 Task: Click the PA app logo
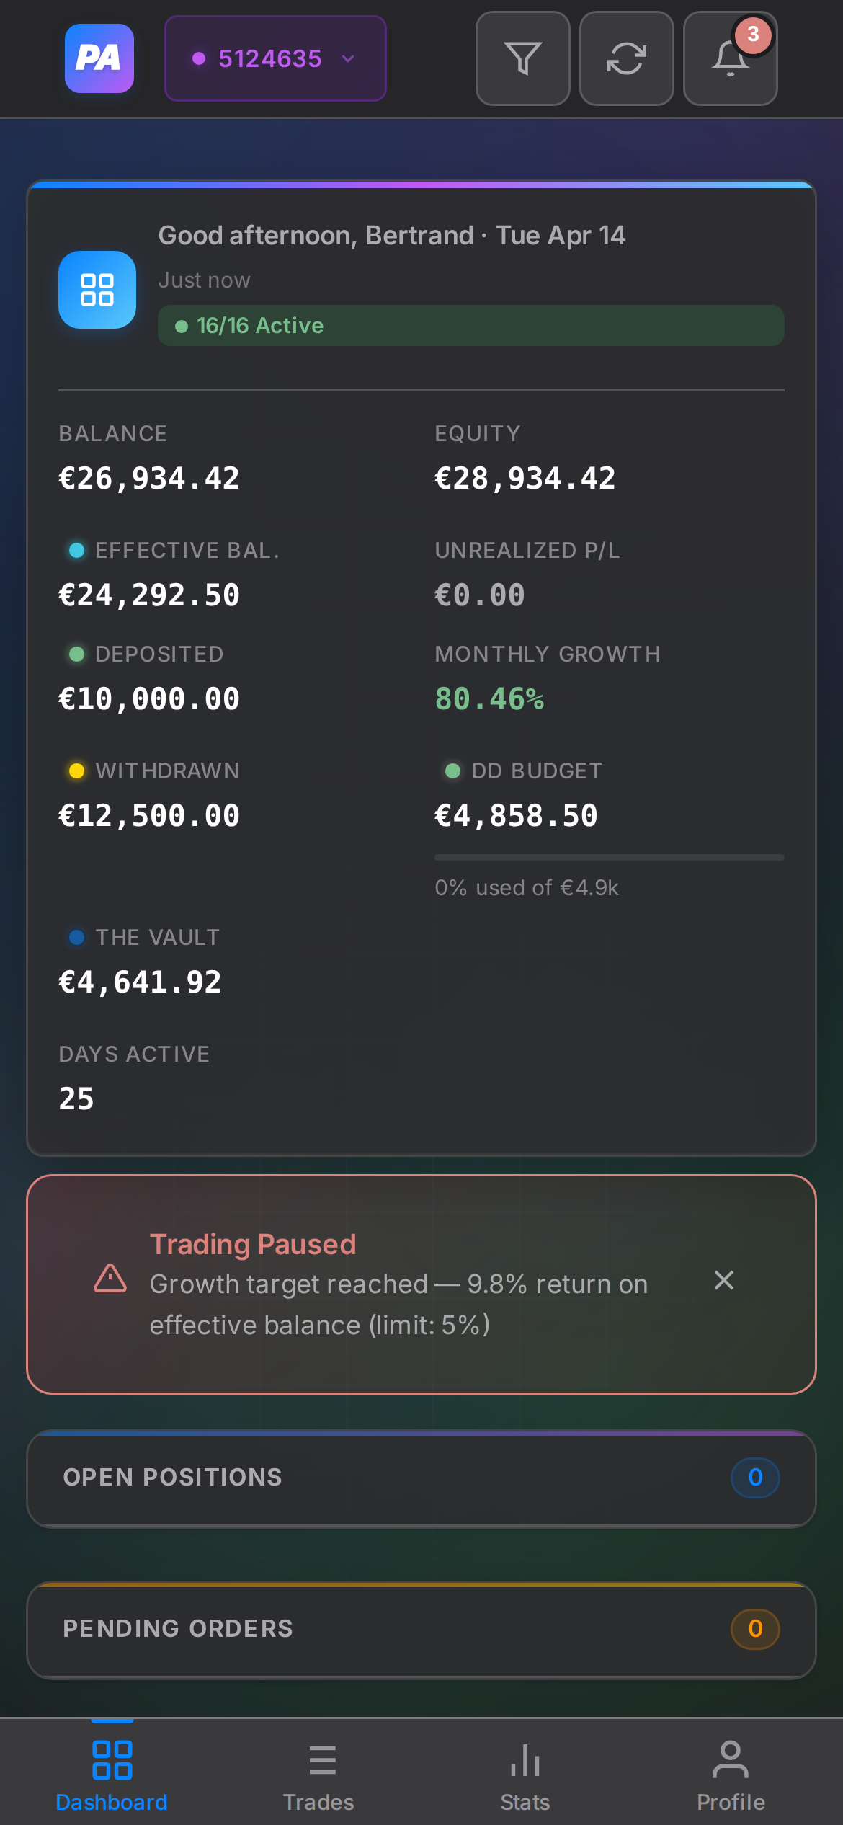[98, 58]
